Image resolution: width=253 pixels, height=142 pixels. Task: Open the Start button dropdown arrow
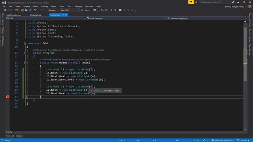90,10
